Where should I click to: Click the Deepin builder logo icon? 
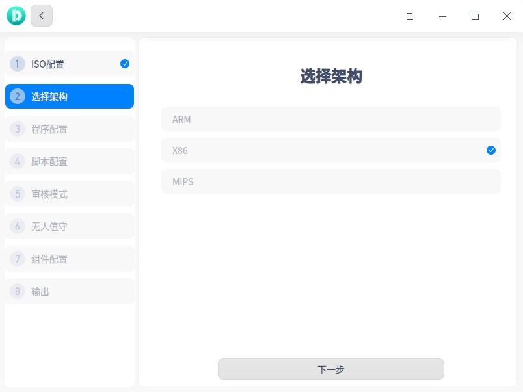(14, 15)
